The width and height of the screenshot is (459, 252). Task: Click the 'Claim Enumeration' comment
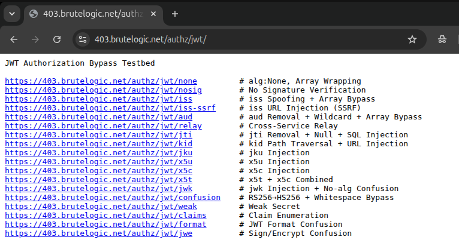[288, 216]
